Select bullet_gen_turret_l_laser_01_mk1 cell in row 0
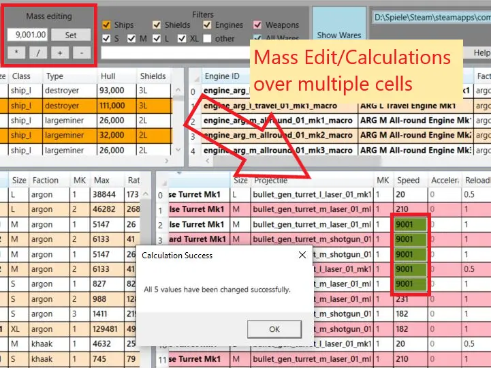 point(312,195)
